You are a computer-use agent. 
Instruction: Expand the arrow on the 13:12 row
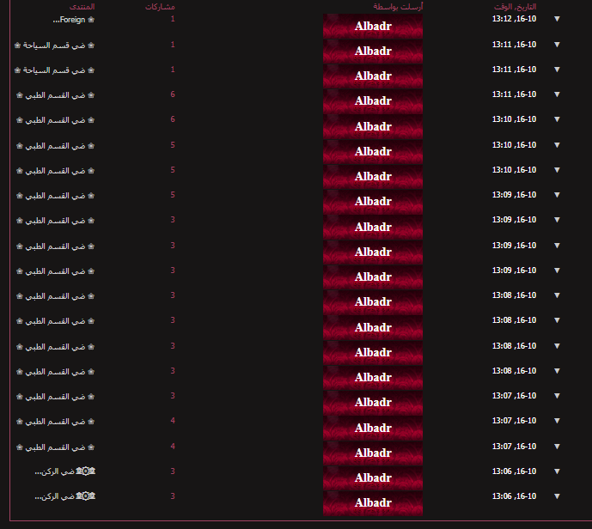pyautogui.click(x=557, y=19)
